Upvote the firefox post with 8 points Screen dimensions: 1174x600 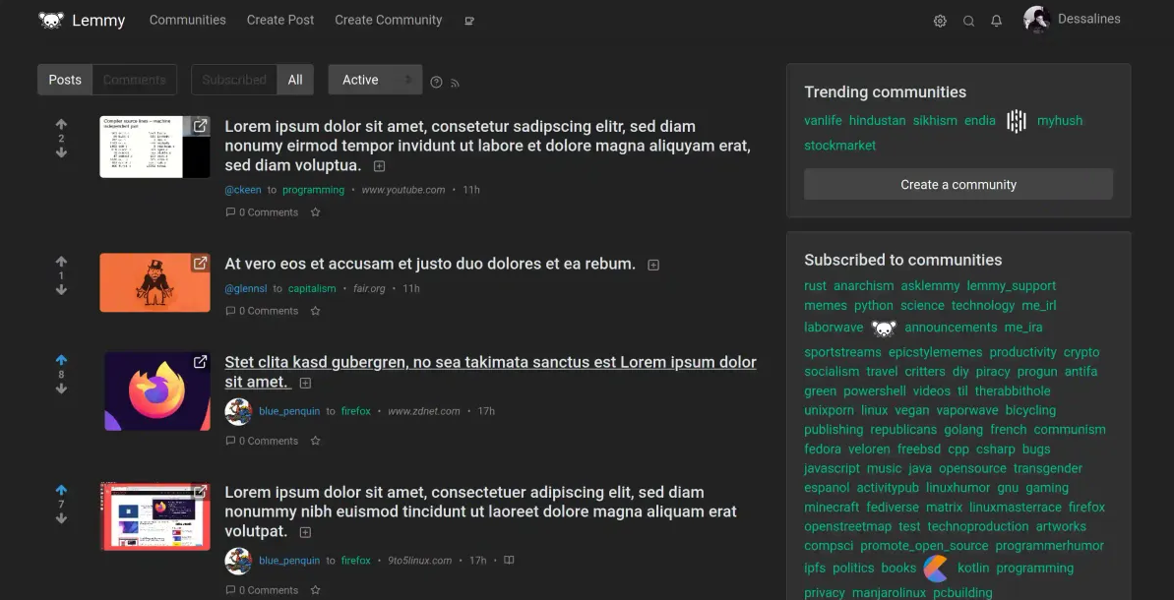click(x=61, y=360)
